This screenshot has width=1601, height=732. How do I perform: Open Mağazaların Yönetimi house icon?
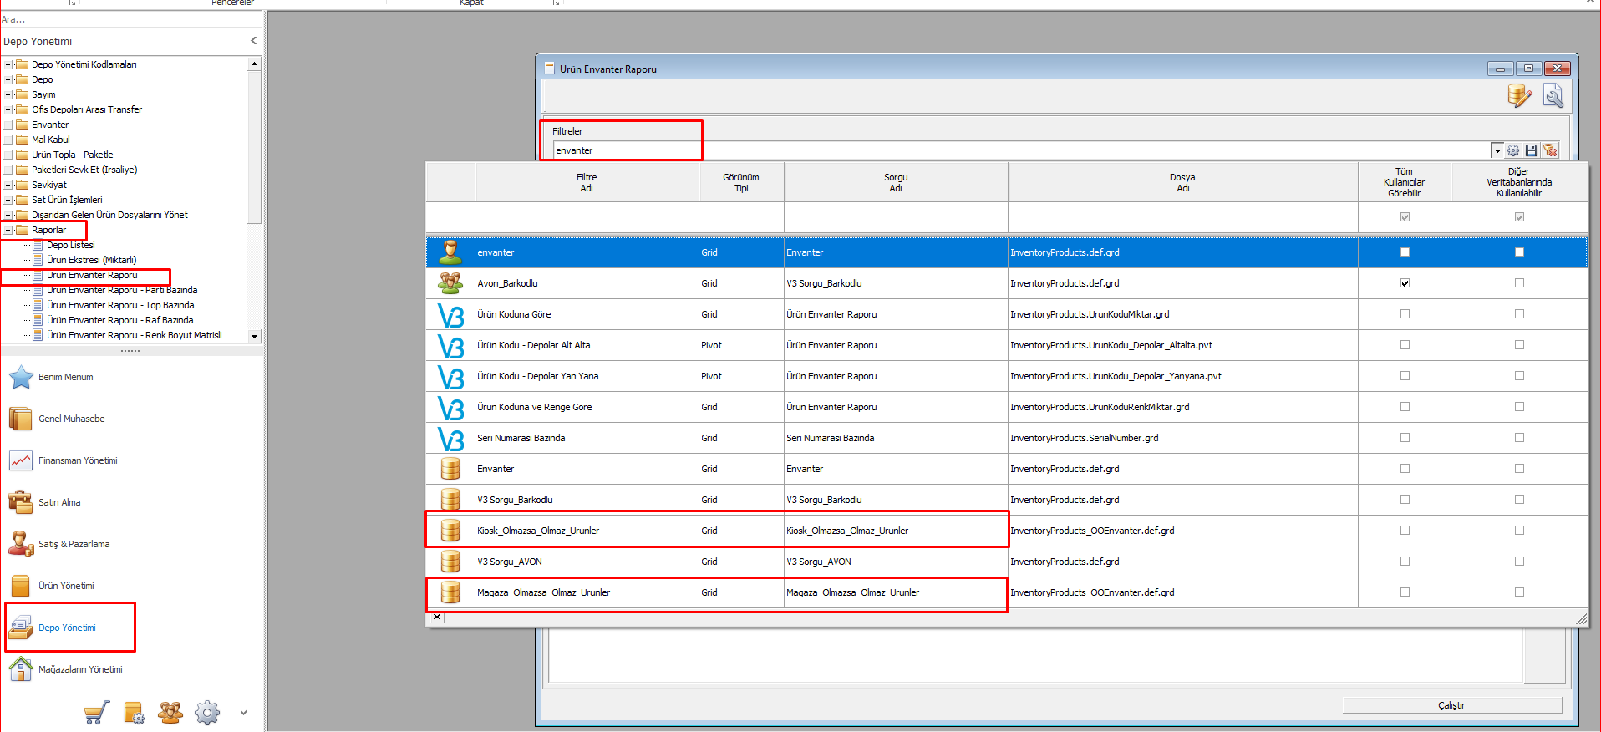point(21,669)
